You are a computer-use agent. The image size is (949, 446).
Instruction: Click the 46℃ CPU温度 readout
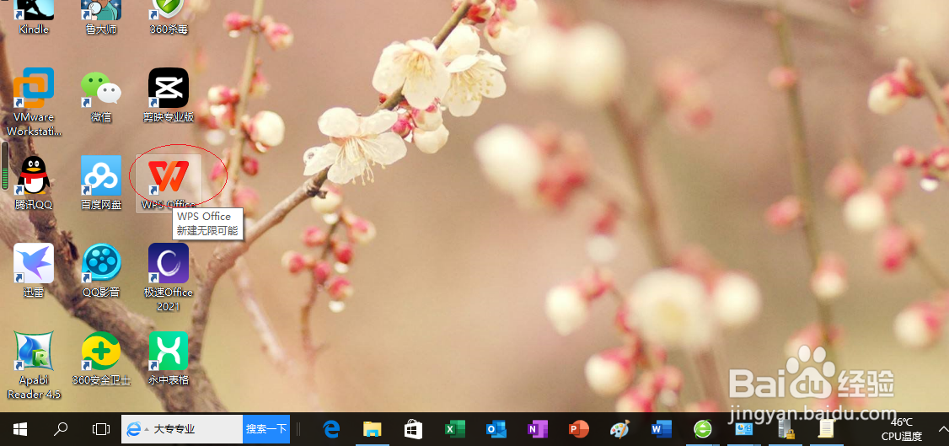[901, 429]
